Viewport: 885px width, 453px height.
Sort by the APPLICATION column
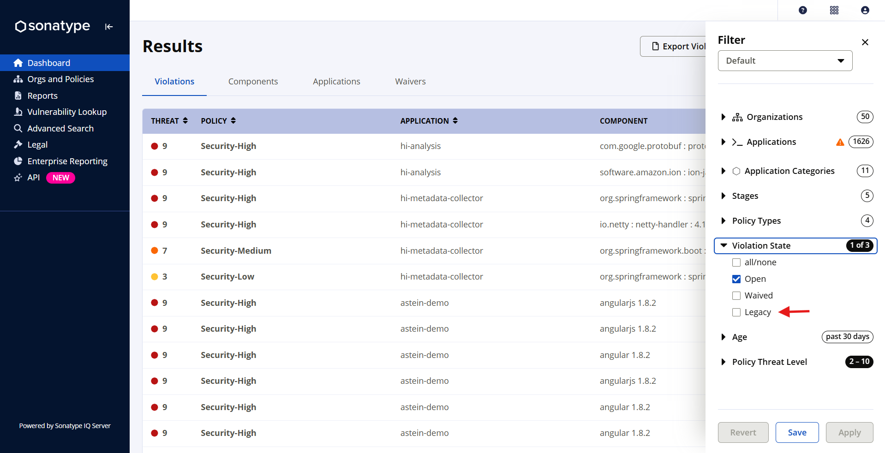(429, 121)
